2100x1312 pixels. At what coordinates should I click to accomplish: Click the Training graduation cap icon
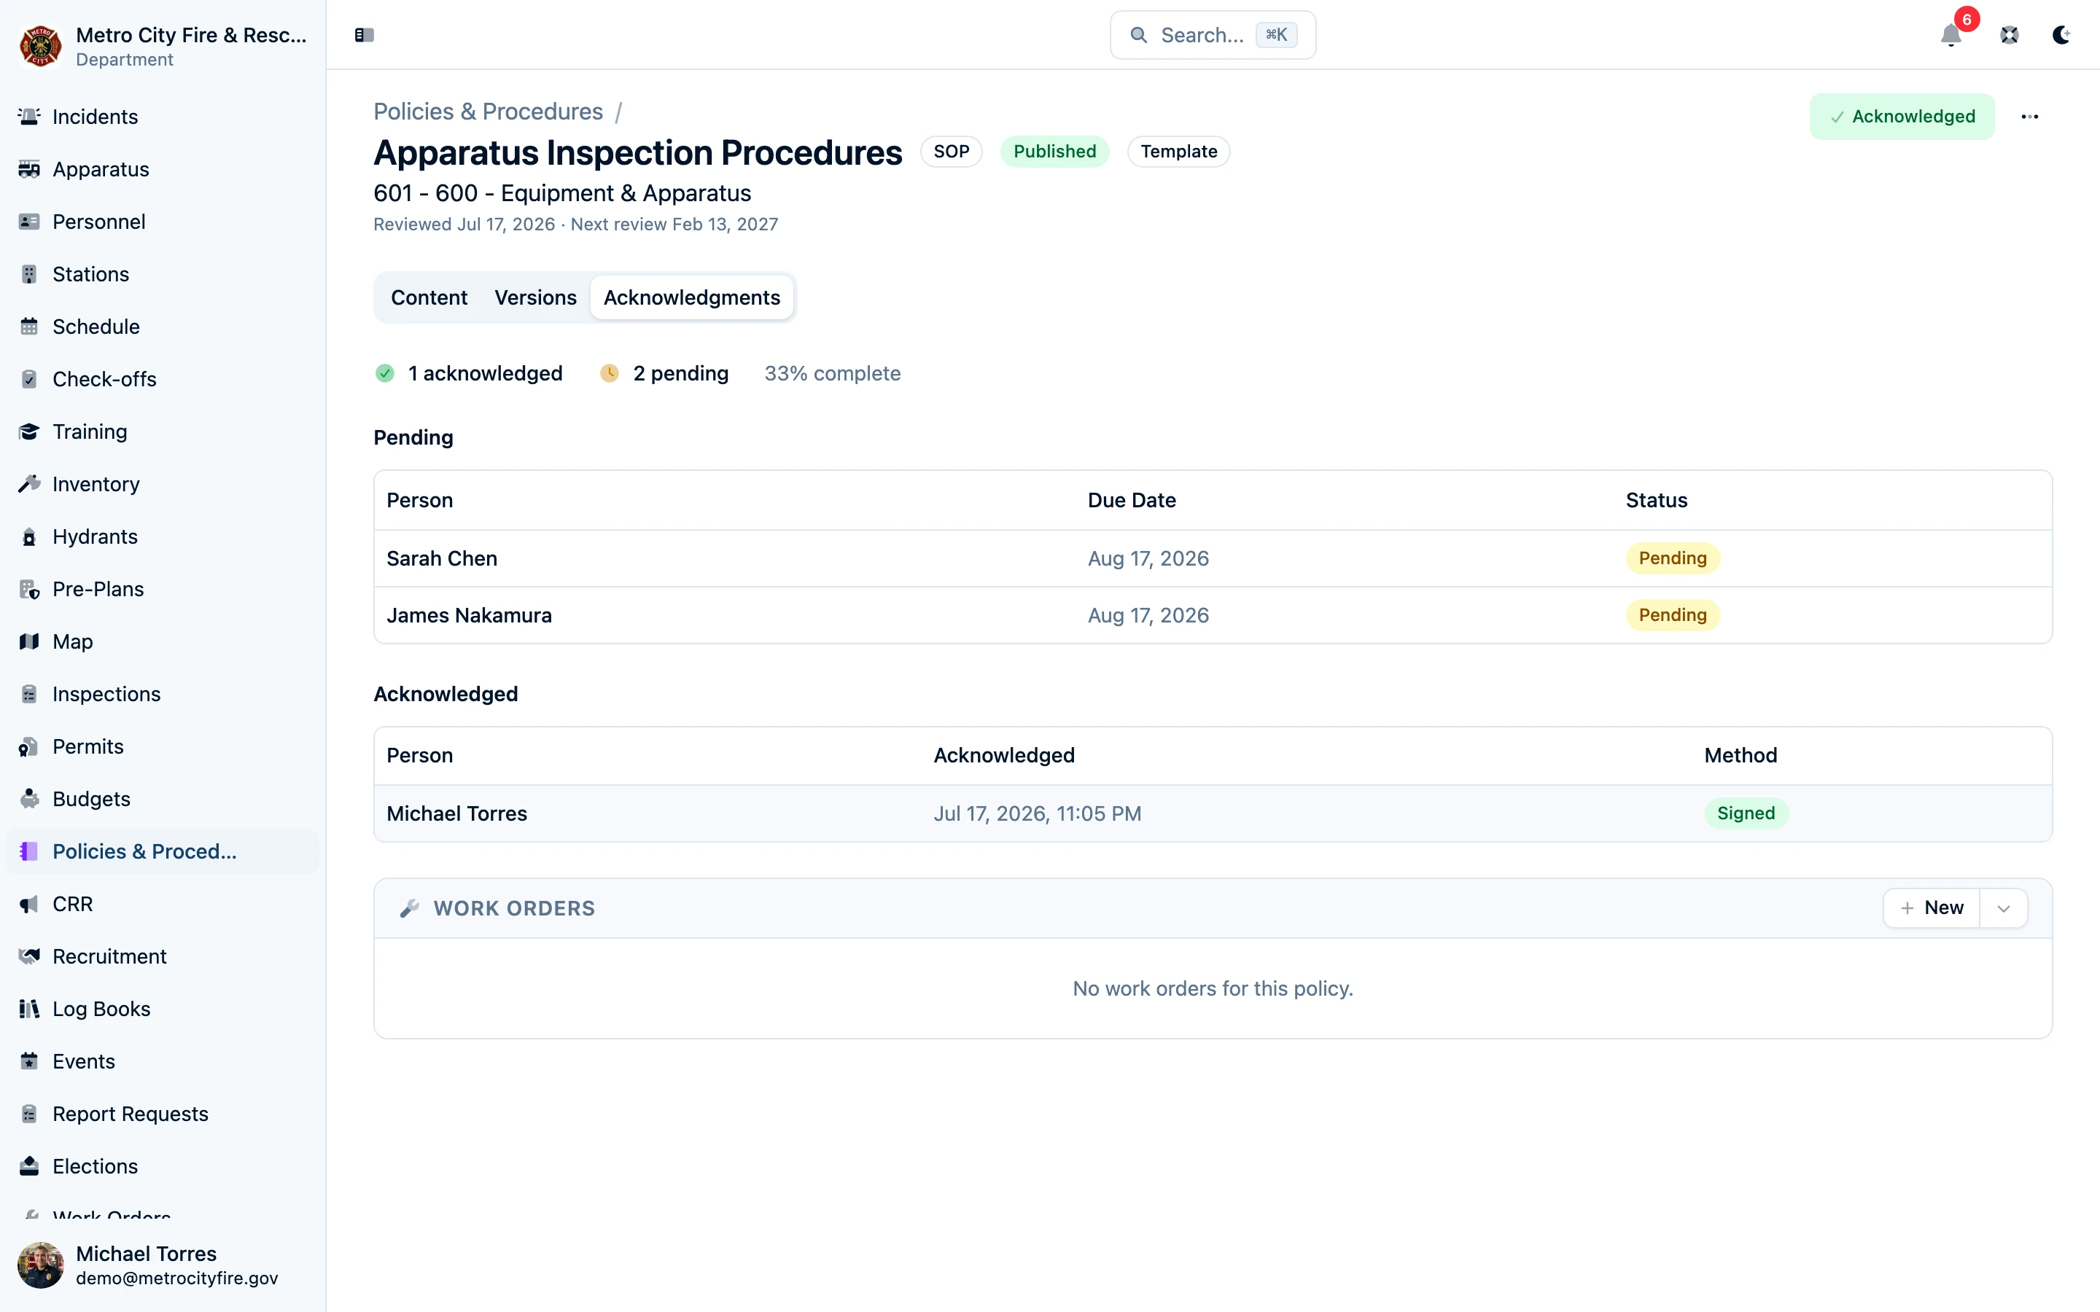coord(29,432)
